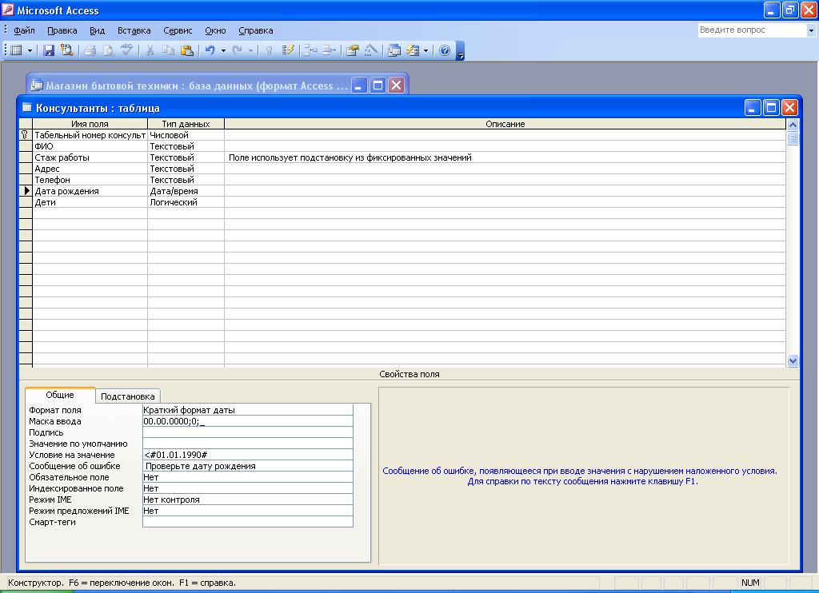Click the Cut scissors icon

click(150, 50)
